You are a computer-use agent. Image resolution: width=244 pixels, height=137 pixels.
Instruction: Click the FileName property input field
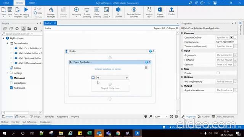[x=225, y=60]
